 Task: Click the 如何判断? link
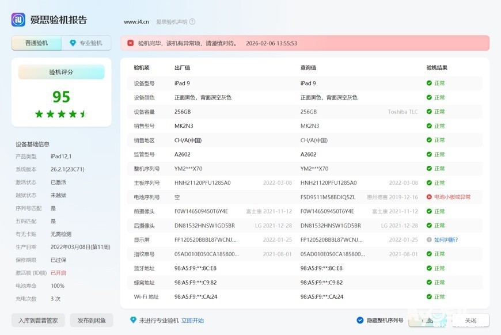[x=446, y=240]
